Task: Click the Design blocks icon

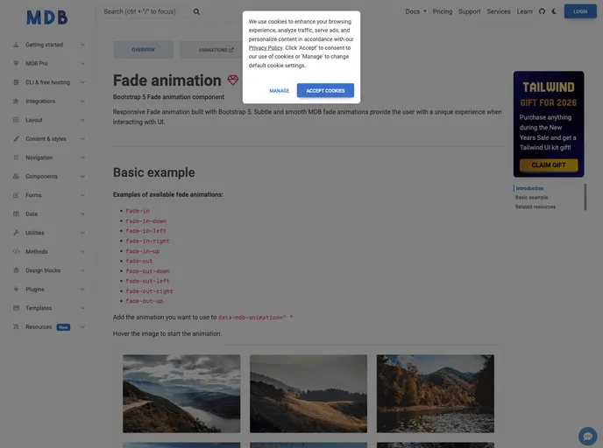Action: coord(16,270)
